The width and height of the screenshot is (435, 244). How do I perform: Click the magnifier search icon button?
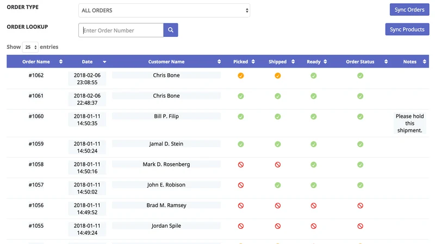[171, 30]
